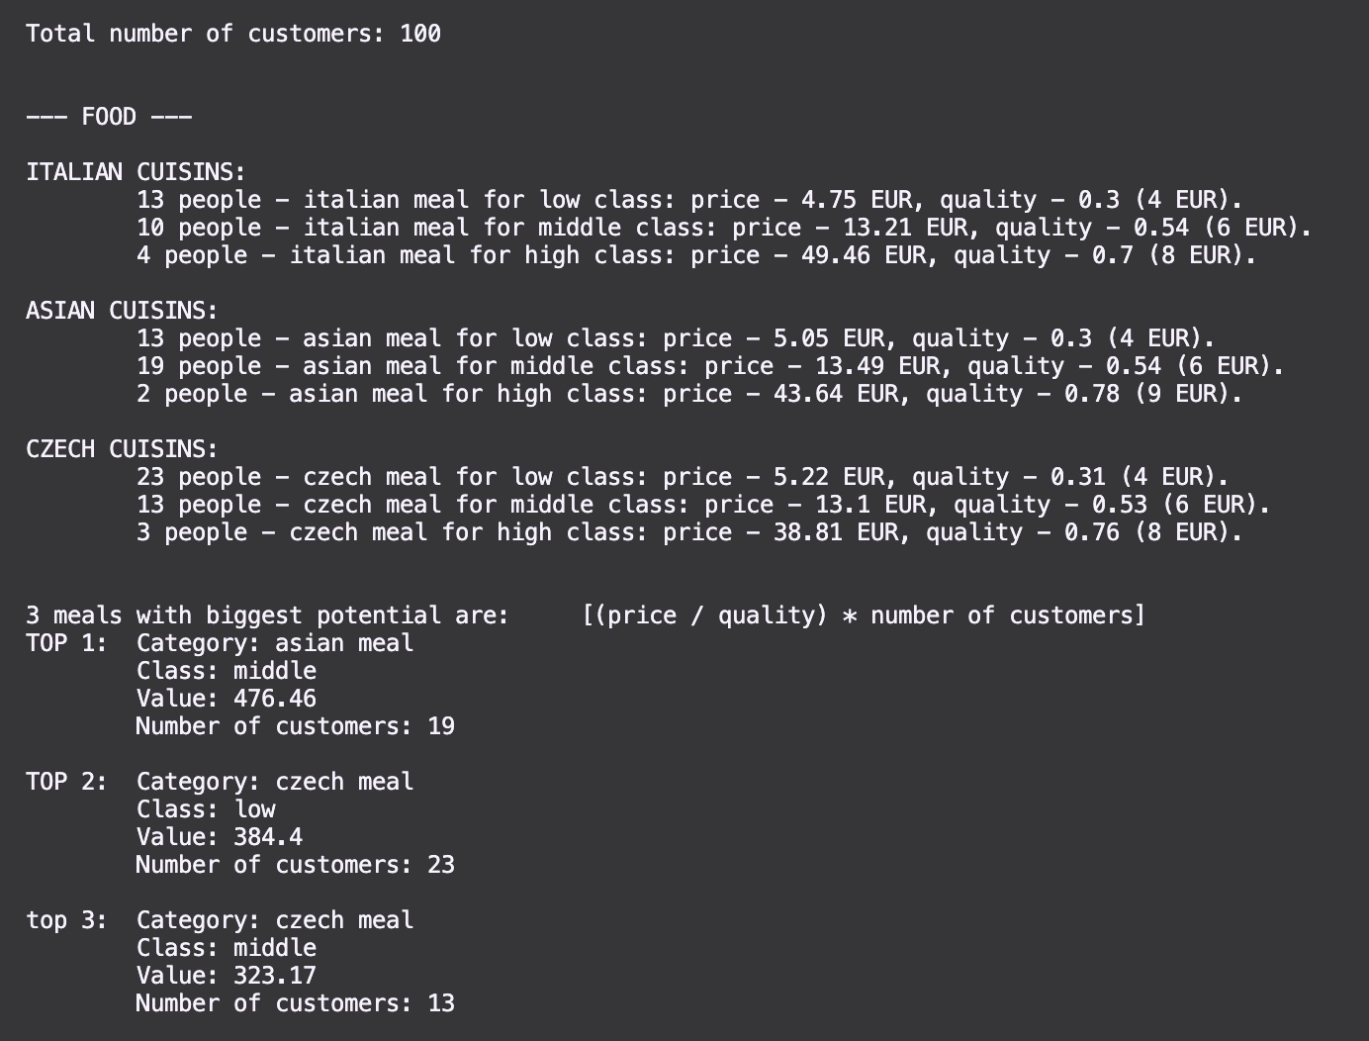1369x1041 pixels.
Task: Click the "TOP 1:" label
Action: [66, 643]
